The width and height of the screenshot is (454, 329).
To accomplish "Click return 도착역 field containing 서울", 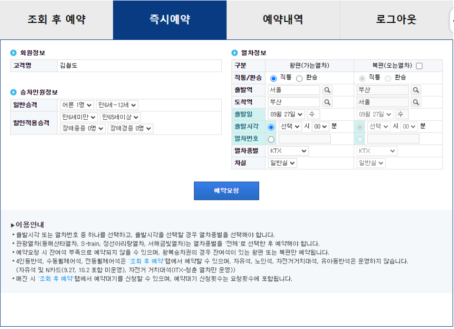I will pyautogui.click(x=383, y=102).
